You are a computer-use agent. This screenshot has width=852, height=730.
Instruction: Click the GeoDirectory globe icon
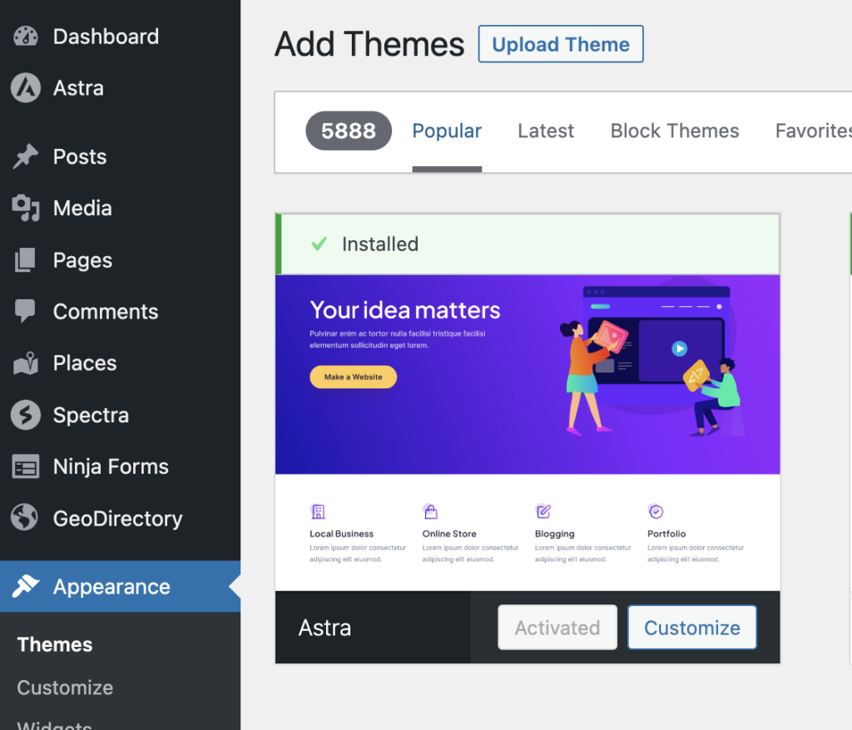26,519
